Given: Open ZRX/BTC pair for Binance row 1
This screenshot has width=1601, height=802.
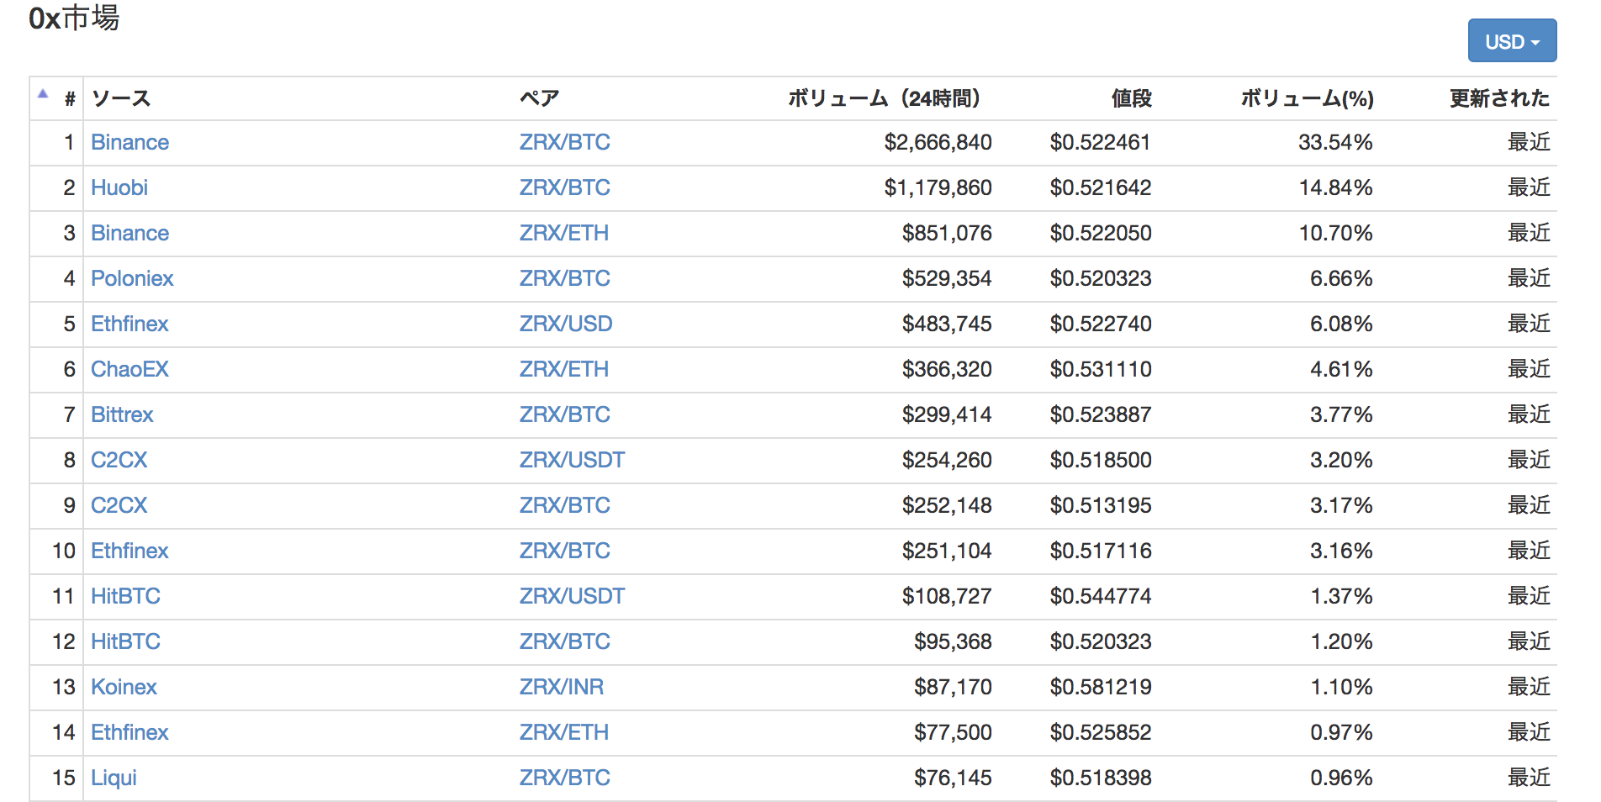Looking at the screenshot, I should 564,142.
